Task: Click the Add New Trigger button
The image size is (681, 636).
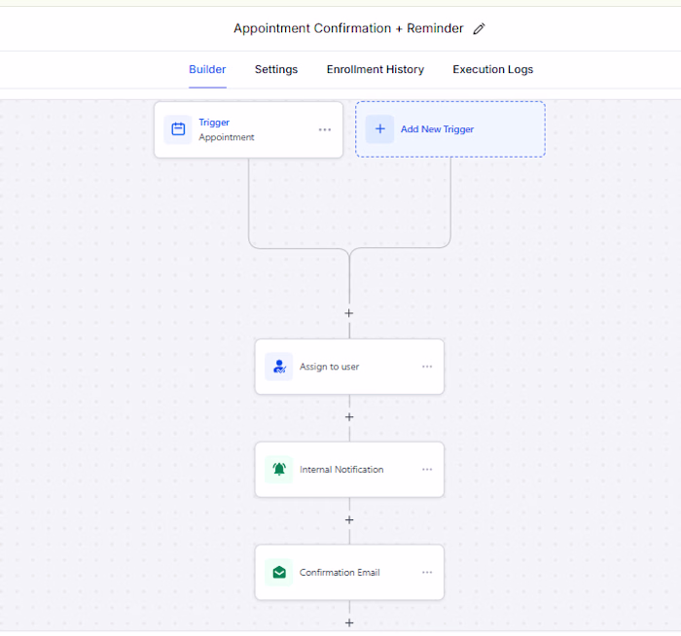Action: (450, 129)
